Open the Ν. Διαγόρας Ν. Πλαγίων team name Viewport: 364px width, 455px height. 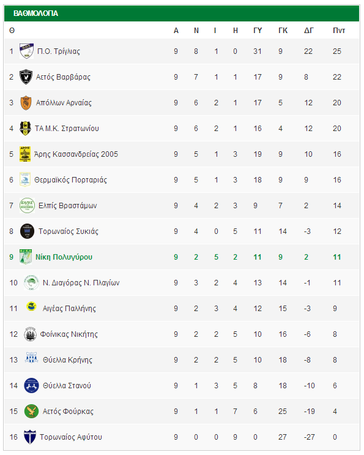(x=81, y=283)
